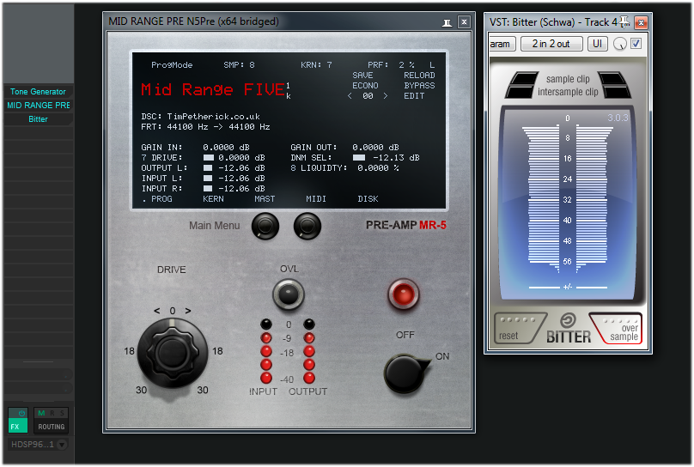Click the Param button in Bitter window
The height and width of the screenshot is (467, 694).
[502, 44]
